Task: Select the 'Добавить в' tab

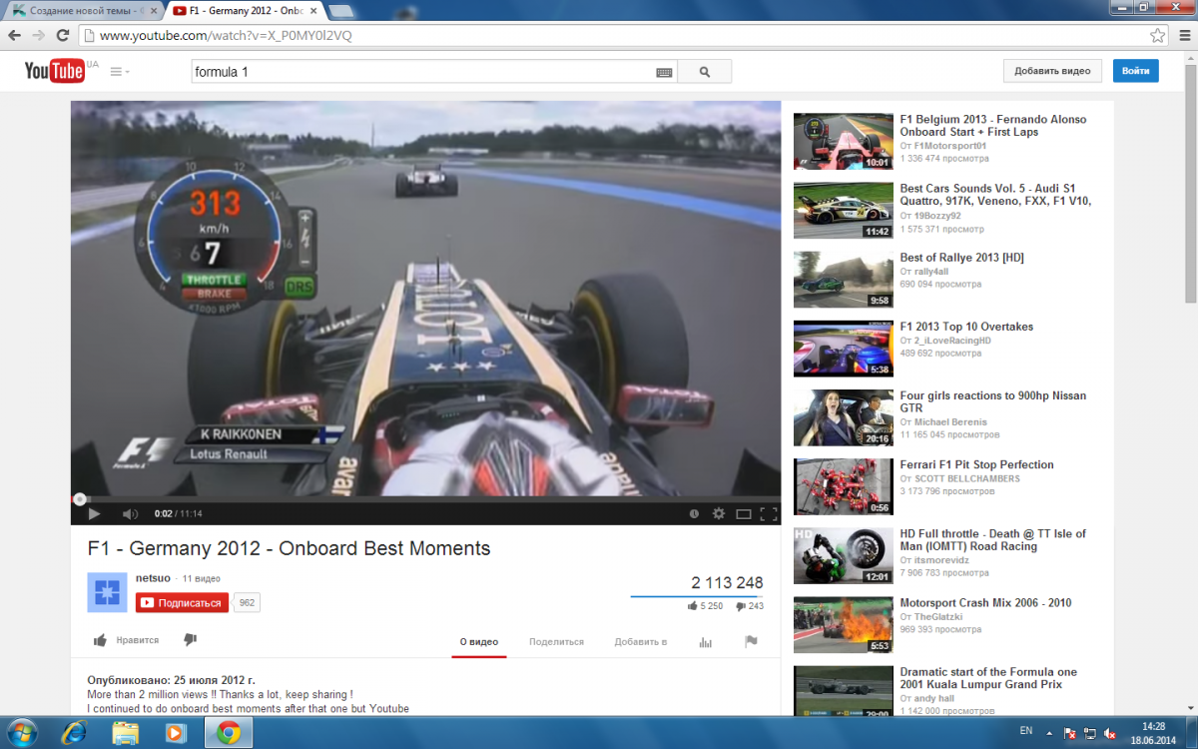Action: (x=641, y=642)
